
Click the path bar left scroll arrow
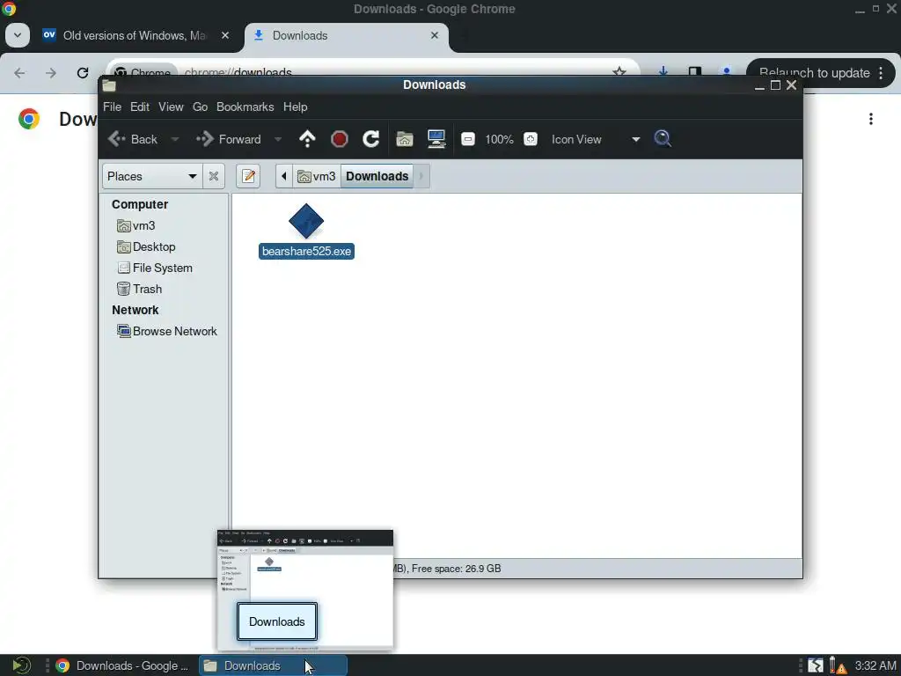coord(284,176)
